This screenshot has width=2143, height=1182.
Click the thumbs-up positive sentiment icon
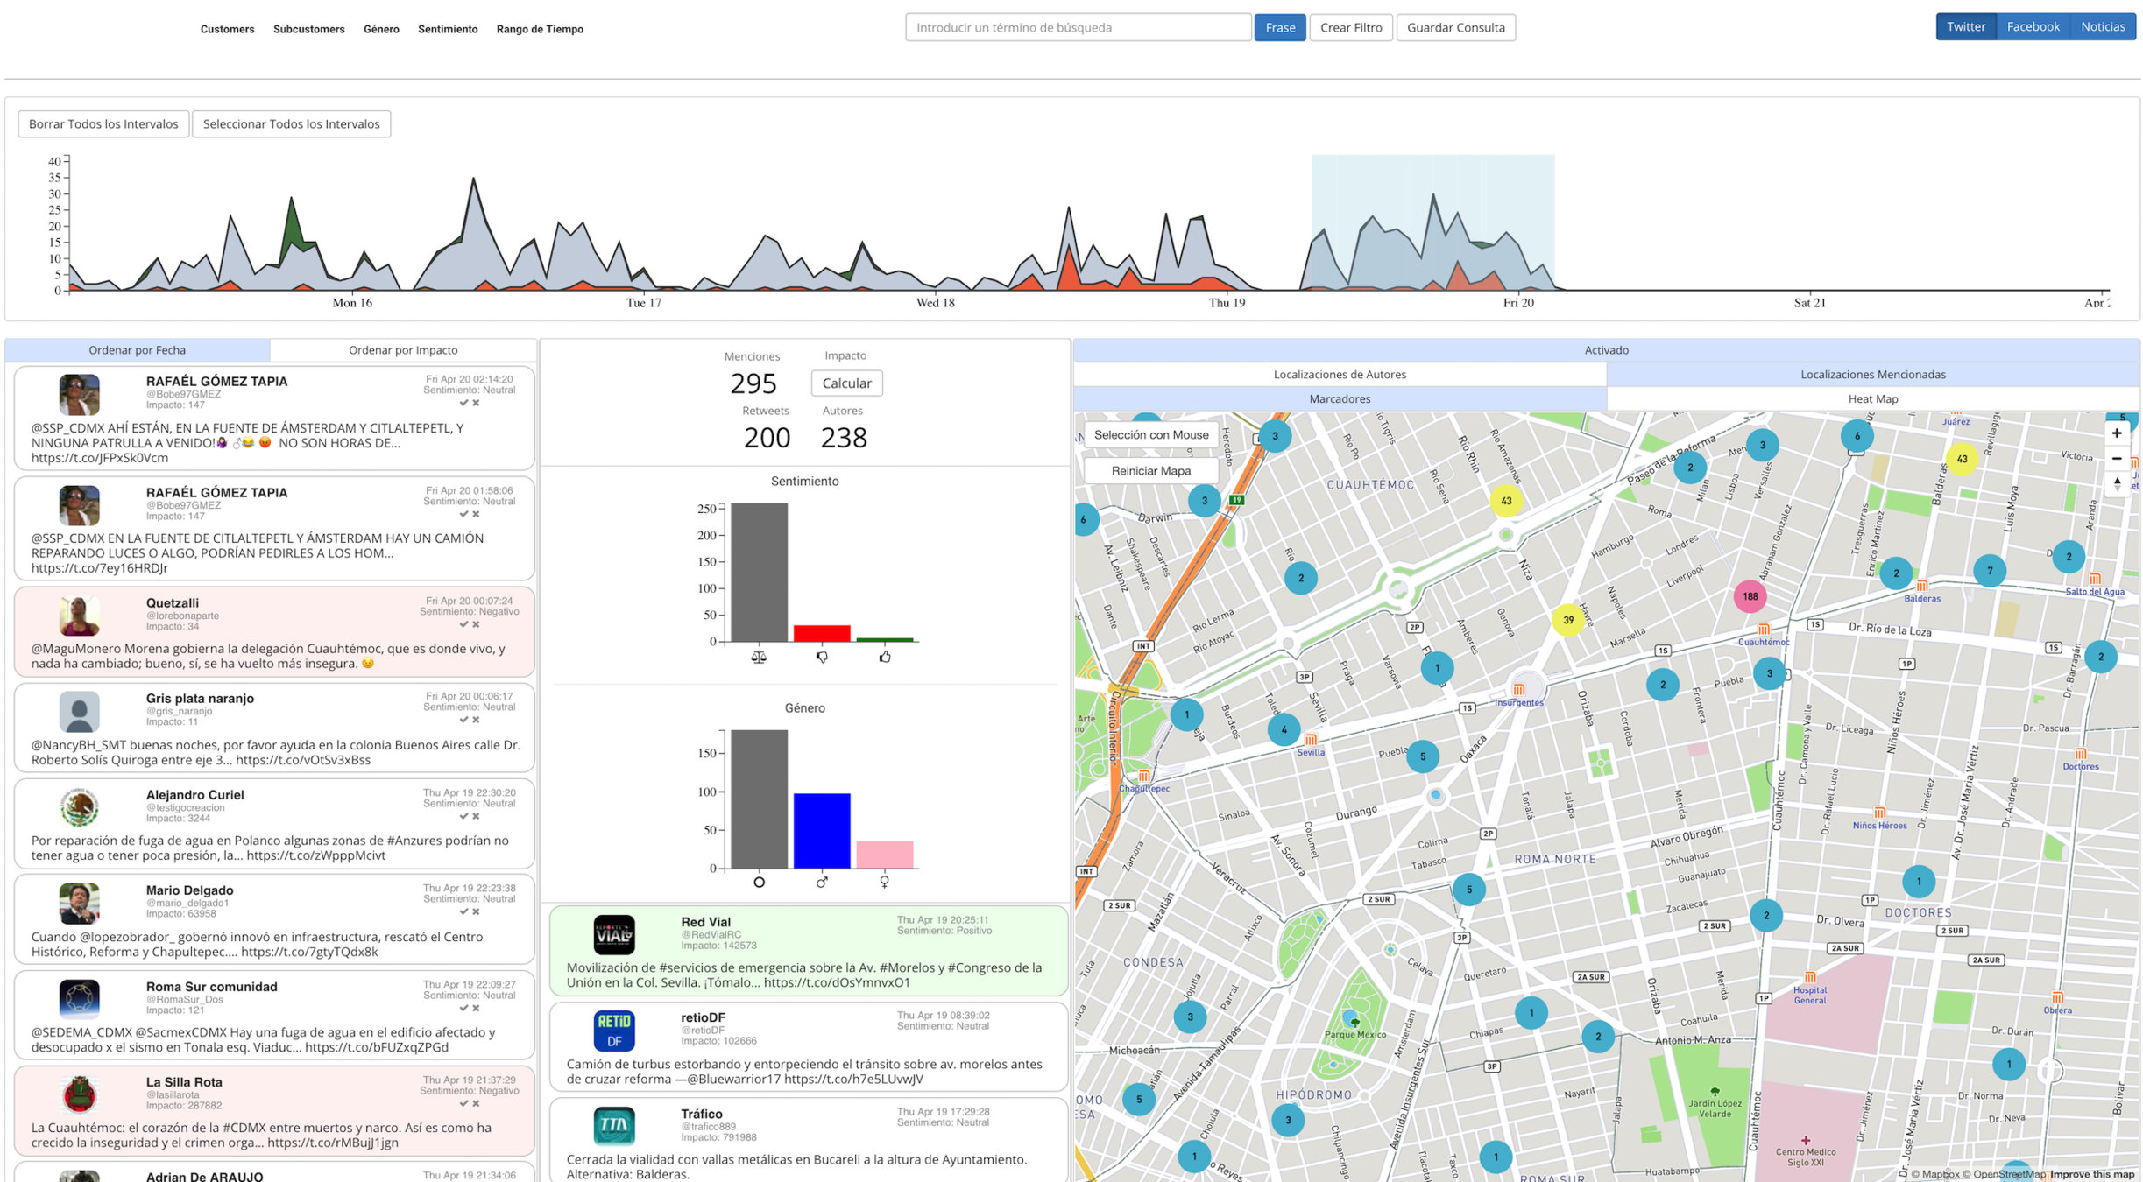coord(885,658)
